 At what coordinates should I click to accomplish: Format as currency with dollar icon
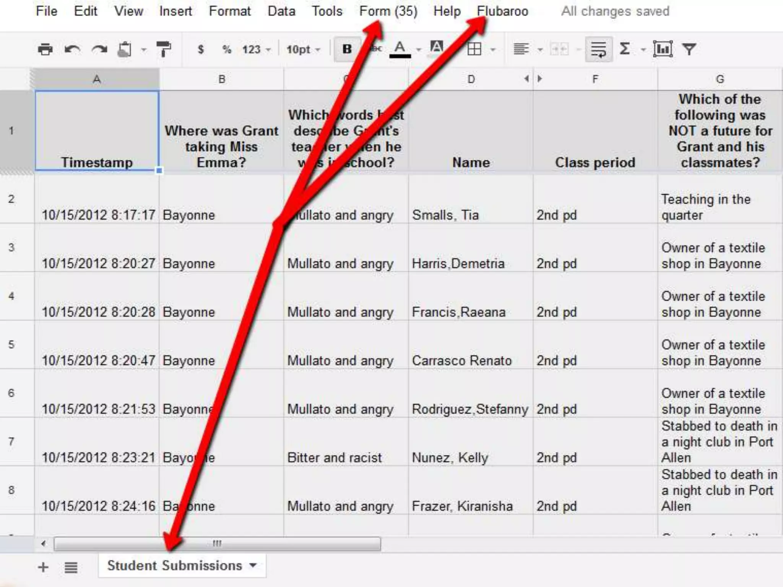pos(200,49)
